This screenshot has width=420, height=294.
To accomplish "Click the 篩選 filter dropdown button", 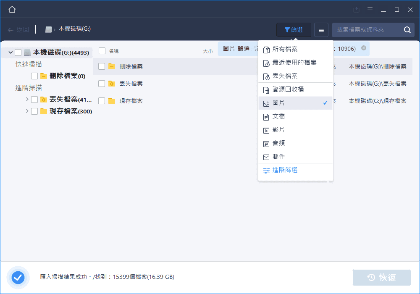I will point(294,30).
